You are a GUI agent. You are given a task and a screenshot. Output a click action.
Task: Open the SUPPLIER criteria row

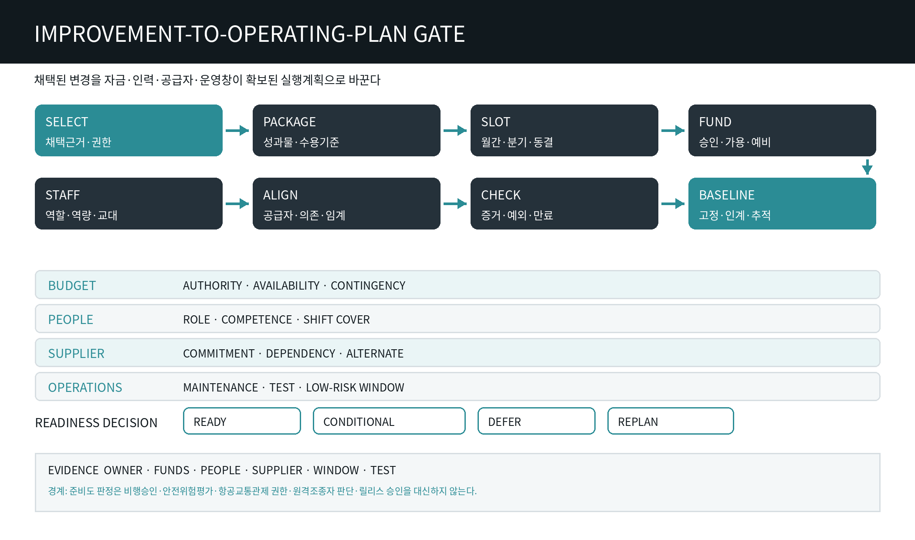457,353
